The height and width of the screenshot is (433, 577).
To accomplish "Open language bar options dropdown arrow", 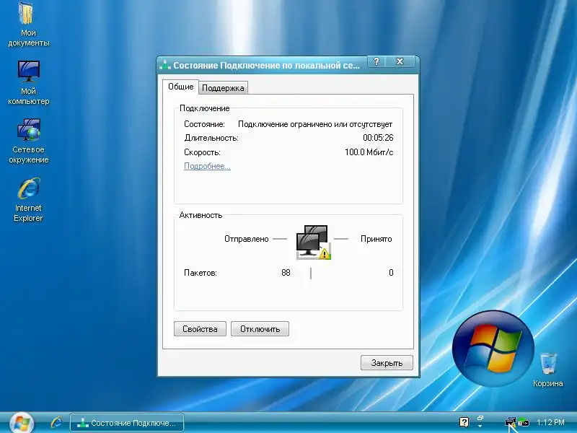I will click(480, 426).
